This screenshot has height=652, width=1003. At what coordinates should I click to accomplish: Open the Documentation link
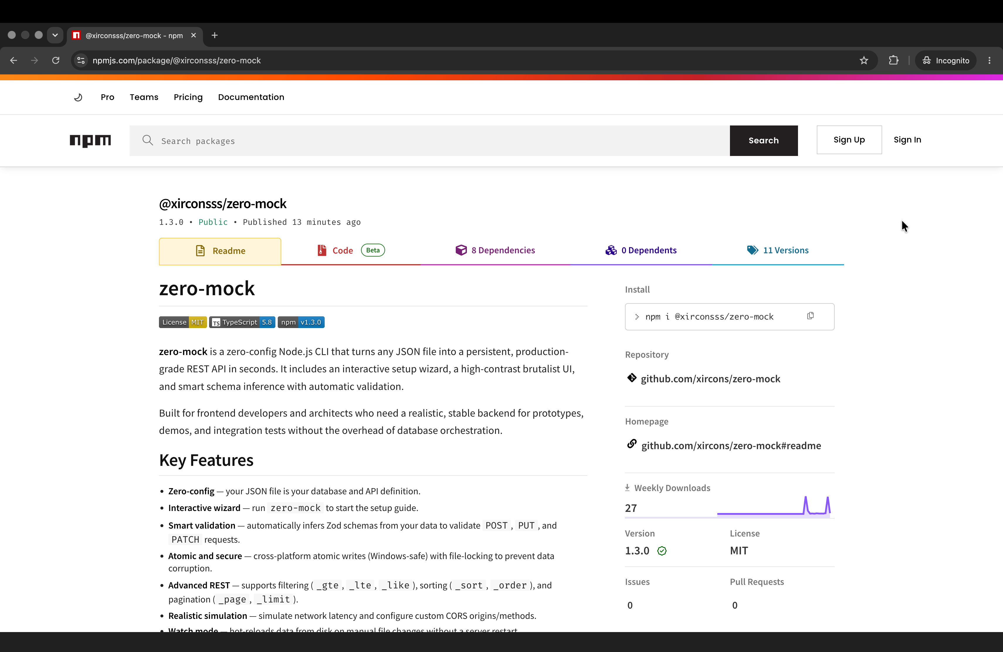(x=251, y=97)
